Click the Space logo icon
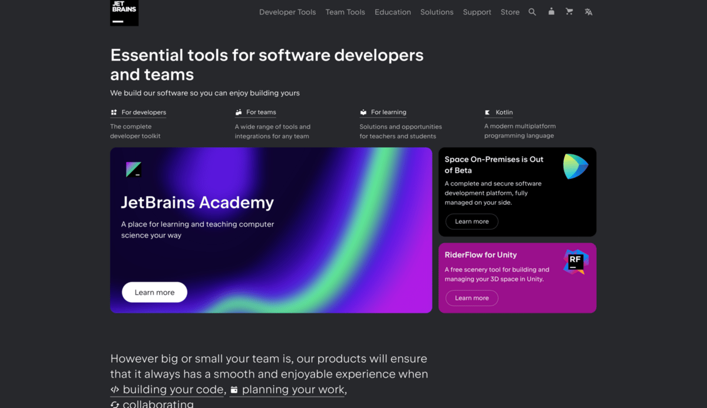This screenshot has height=408, width=707. (576, 167)
